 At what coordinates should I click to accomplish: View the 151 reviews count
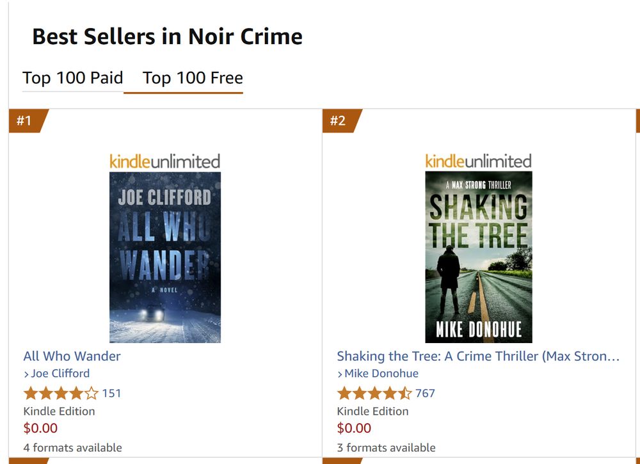111,394
